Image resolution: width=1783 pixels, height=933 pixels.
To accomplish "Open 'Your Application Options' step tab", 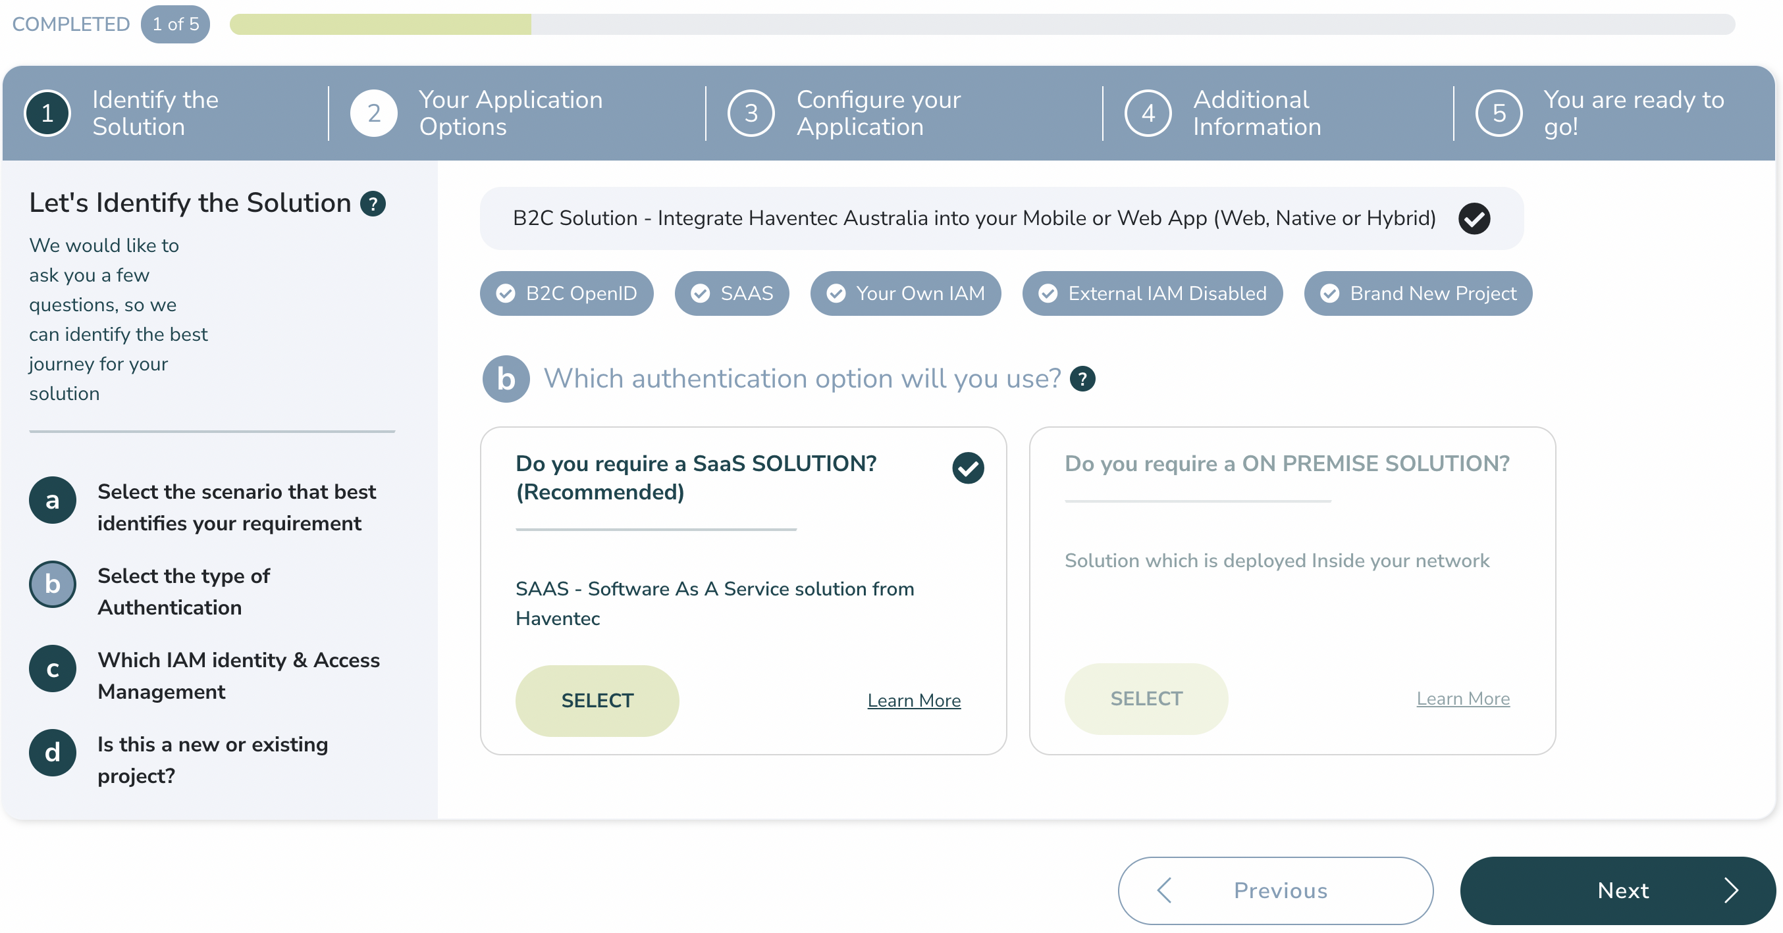I will click(x=510, y=113).
